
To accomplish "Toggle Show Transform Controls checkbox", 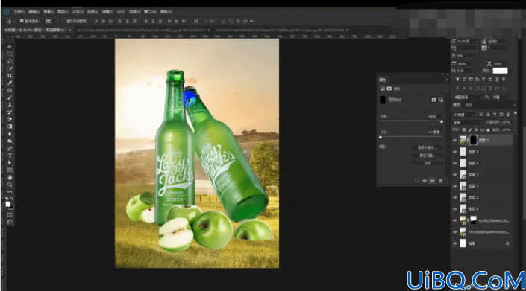I will pos(63,21).
